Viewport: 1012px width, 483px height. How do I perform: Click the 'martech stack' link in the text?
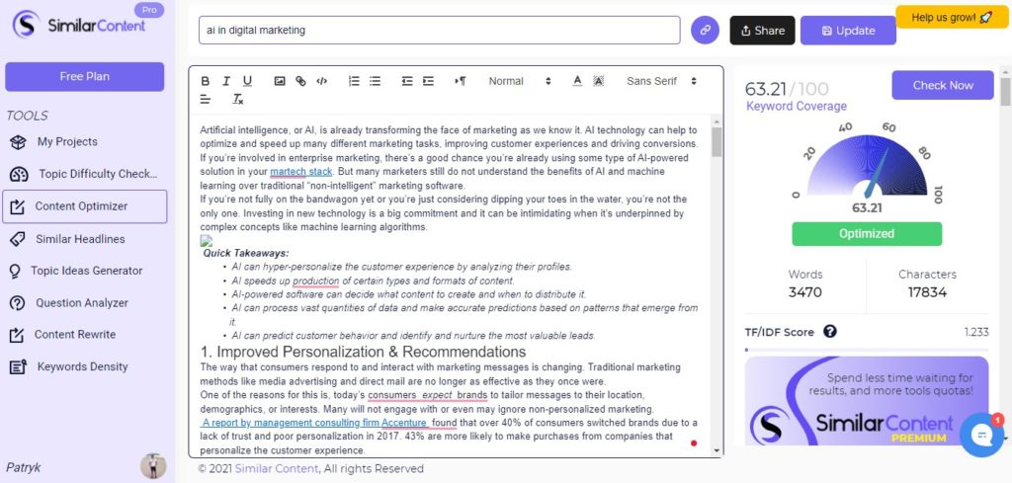pyautogui.click(x=301, y=172)
